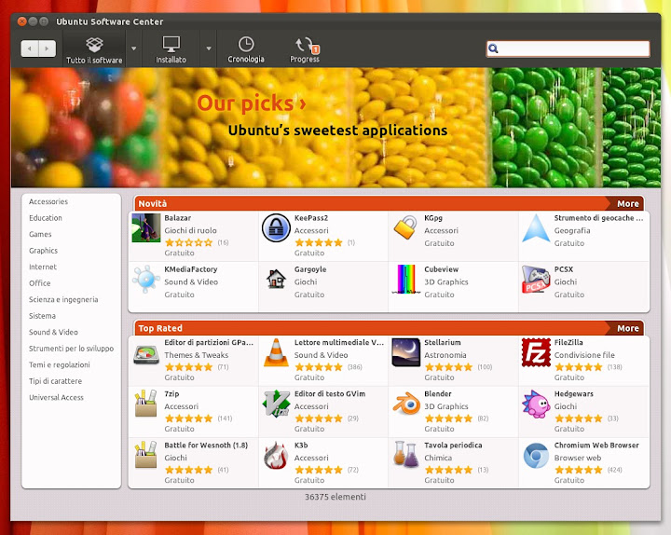Select the Education category
This screenshot has width=671, height=535.
tap(46, 218)
